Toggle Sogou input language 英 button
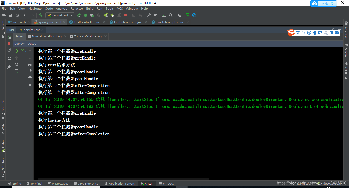Image resolution: width=349 pixels, height=188 pixels. [x=298, y=33]
